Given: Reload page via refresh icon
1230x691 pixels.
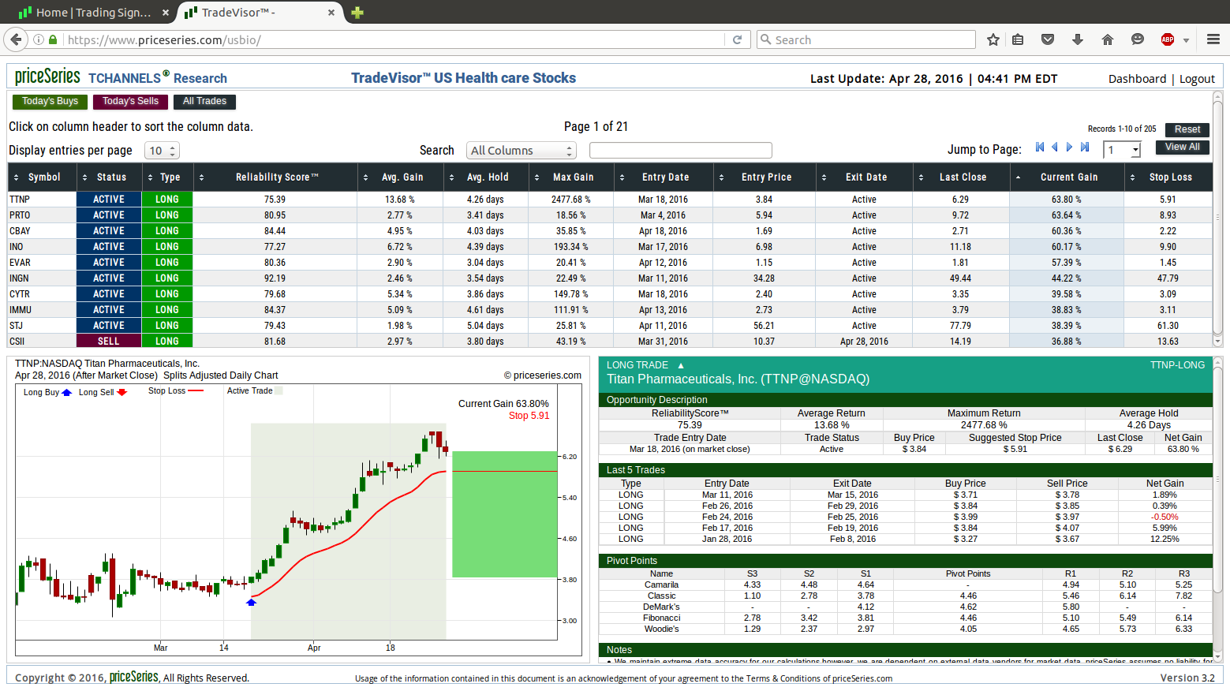Looking at the screenshot, I should click(738, 39).
